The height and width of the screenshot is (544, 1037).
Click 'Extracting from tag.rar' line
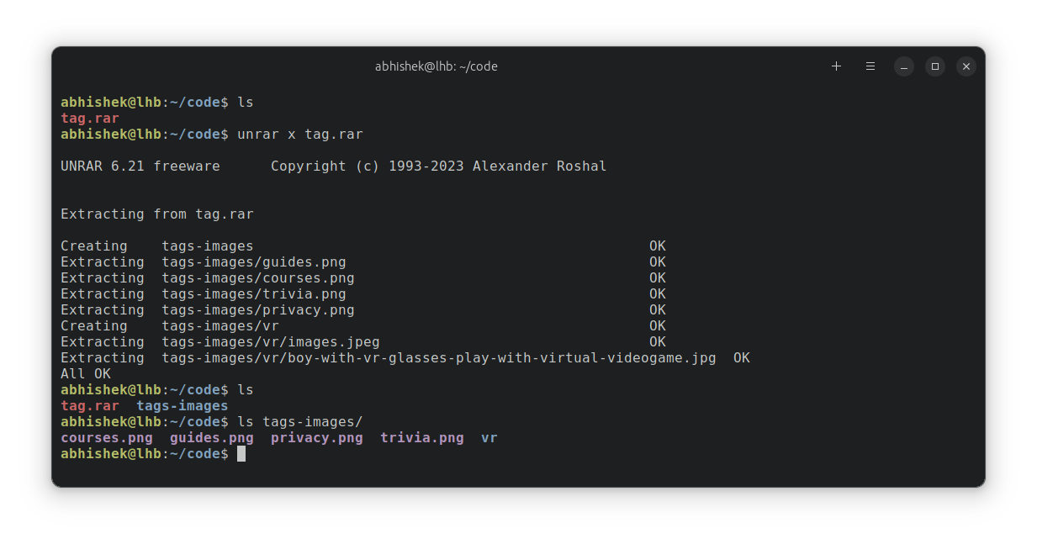pyautogui.click(x=157, y=214)
